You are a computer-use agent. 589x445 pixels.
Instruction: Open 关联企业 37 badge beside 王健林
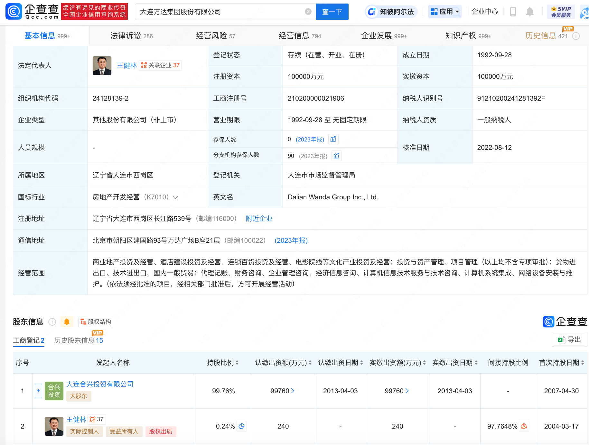(160, 65)
